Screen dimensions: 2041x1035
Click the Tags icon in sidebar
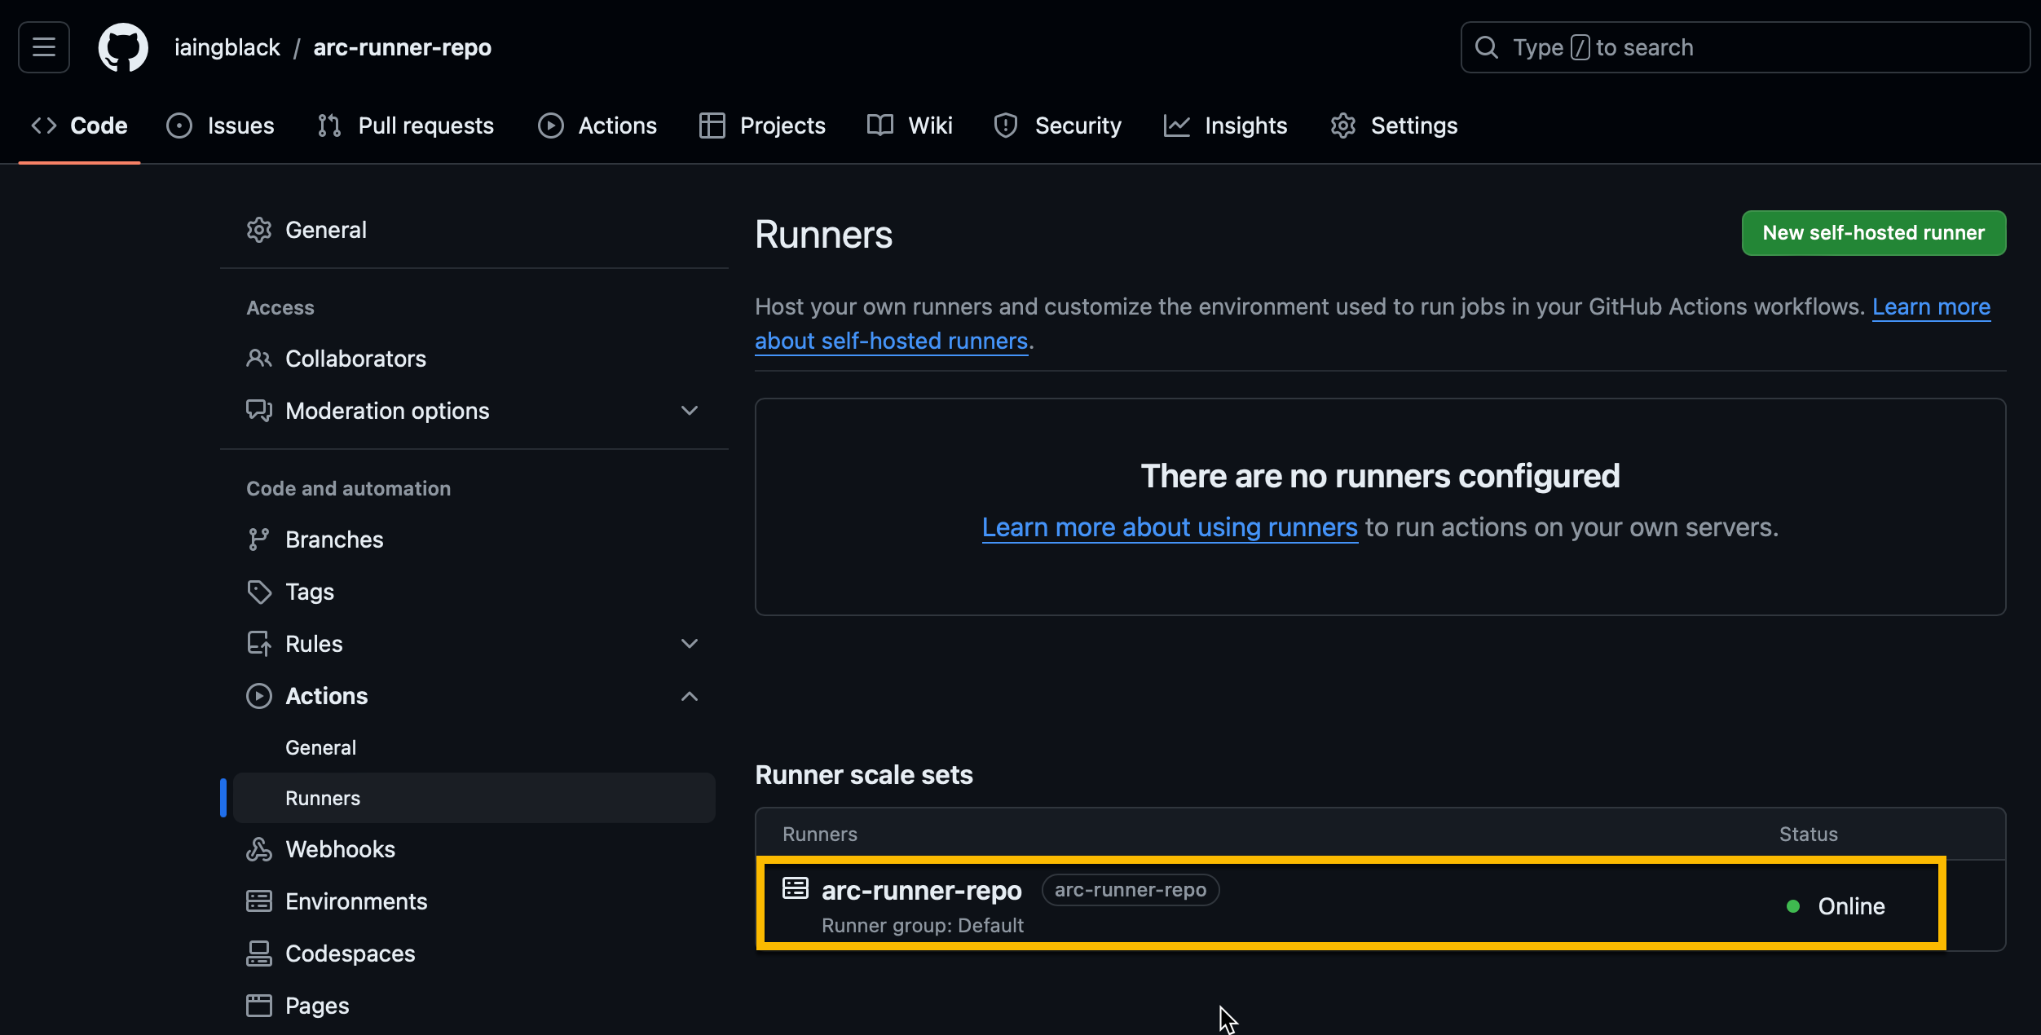click(x=259, y=592)
